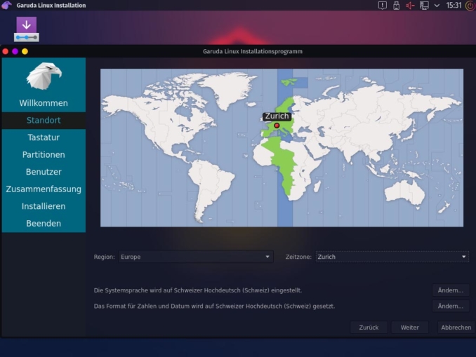Viewport: 476px width, 357px height.
Task: Click the power/logout icon in the panel
Action: pos(469,6)
